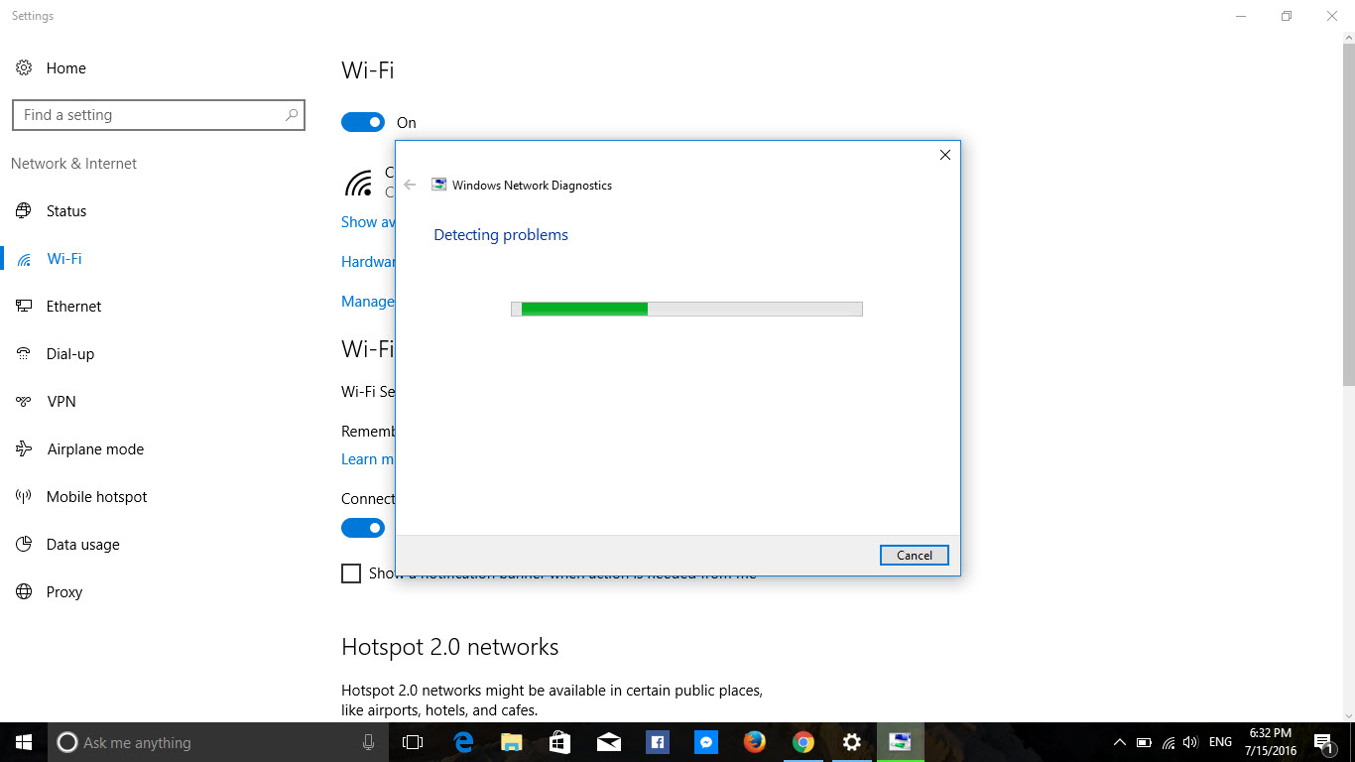Disable the Connect toggle switch
This screenshot has width=1355, height=762.
[363, 527]
